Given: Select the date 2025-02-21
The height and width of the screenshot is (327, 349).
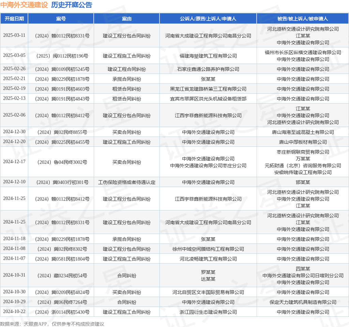Looking at the screenshot, I should (14, 79).
